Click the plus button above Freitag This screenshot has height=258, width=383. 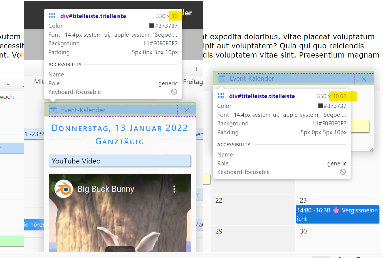pyautogui.click(x=196, y=69)
